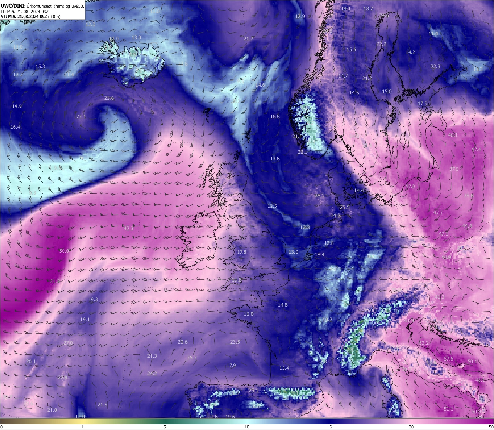Image resolution: width=494 pixels, height=430 pixels.
Task: Select the 10 tick on color scale
Action: tap(247, 427)
